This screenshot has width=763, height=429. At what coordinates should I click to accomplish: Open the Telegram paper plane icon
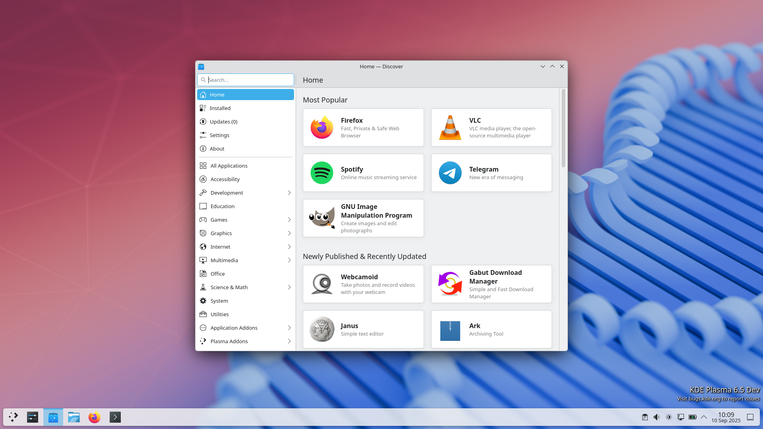450,173
